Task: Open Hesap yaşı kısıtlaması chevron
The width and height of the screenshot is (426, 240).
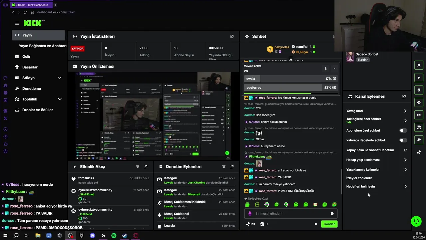Action: pos(405,160)
